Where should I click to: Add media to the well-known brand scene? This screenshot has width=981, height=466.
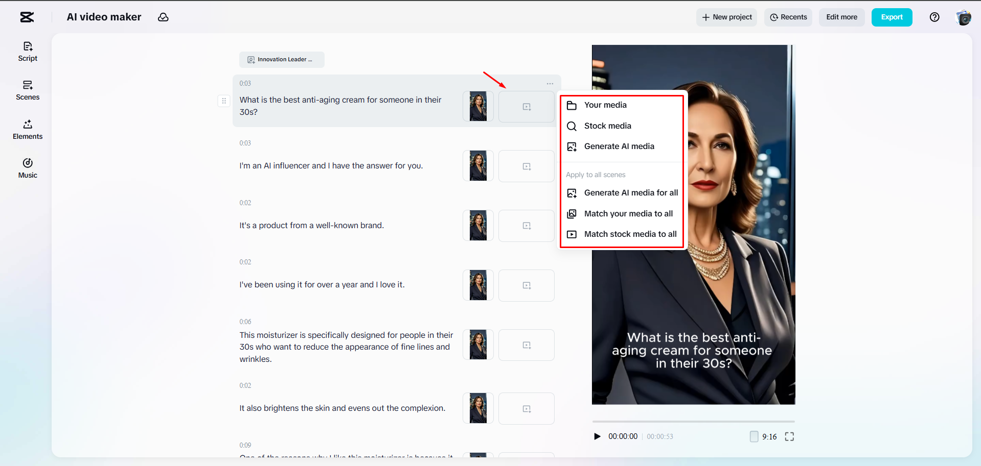coord(527,226)
